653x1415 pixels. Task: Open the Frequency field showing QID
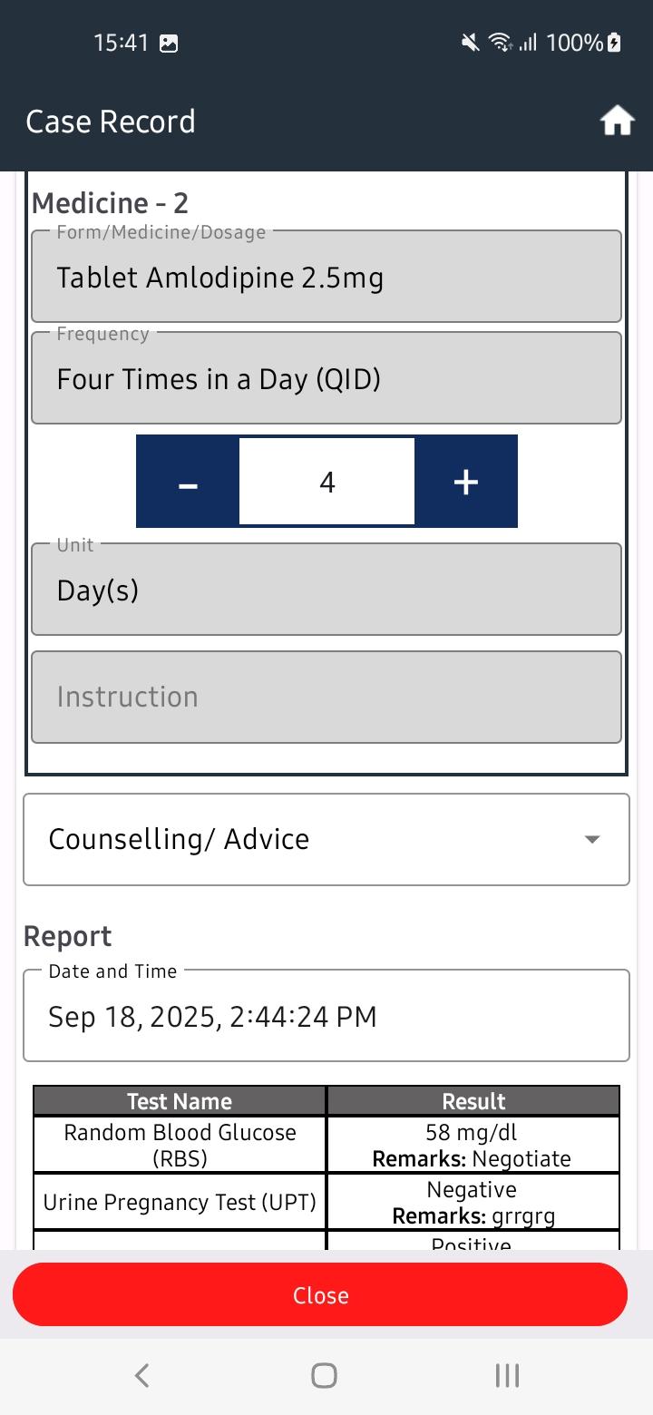[326, 378]
